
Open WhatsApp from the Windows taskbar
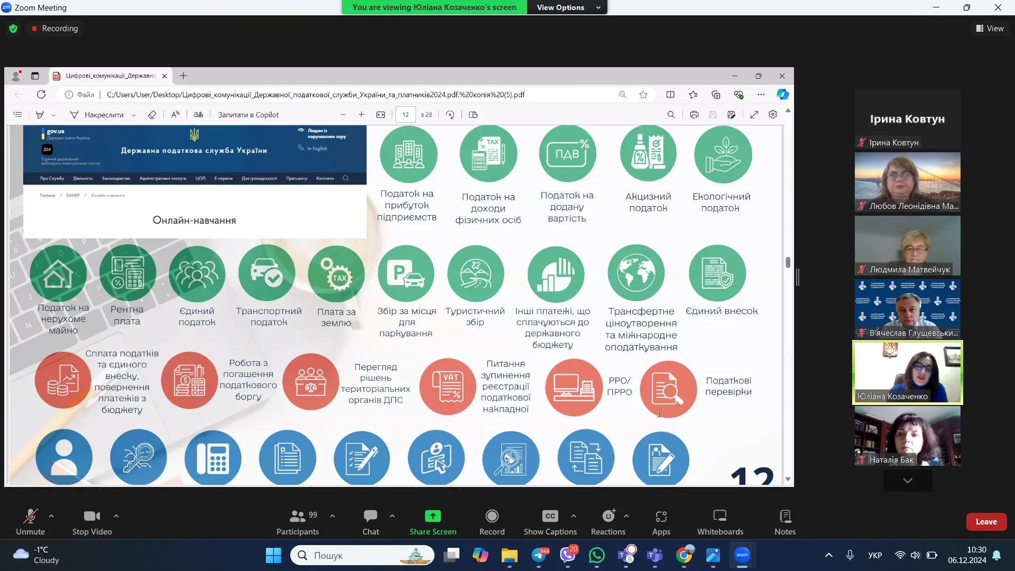597,555
